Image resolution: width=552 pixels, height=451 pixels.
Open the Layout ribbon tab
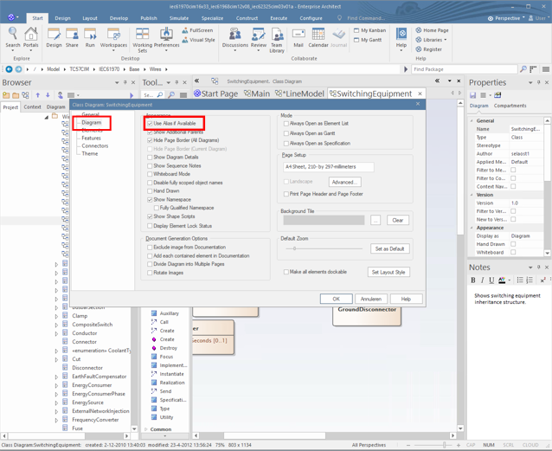tap(90, 18)
